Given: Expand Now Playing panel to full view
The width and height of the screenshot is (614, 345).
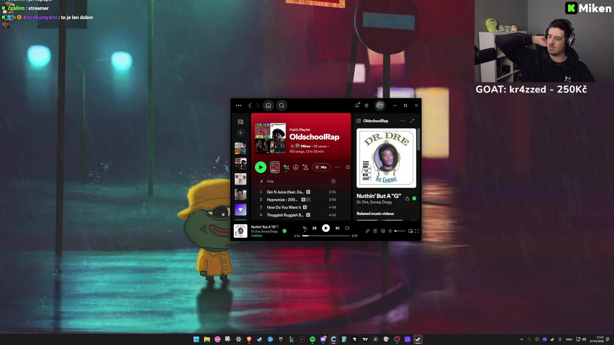Looking at the screenshot, I should point(412,121).
